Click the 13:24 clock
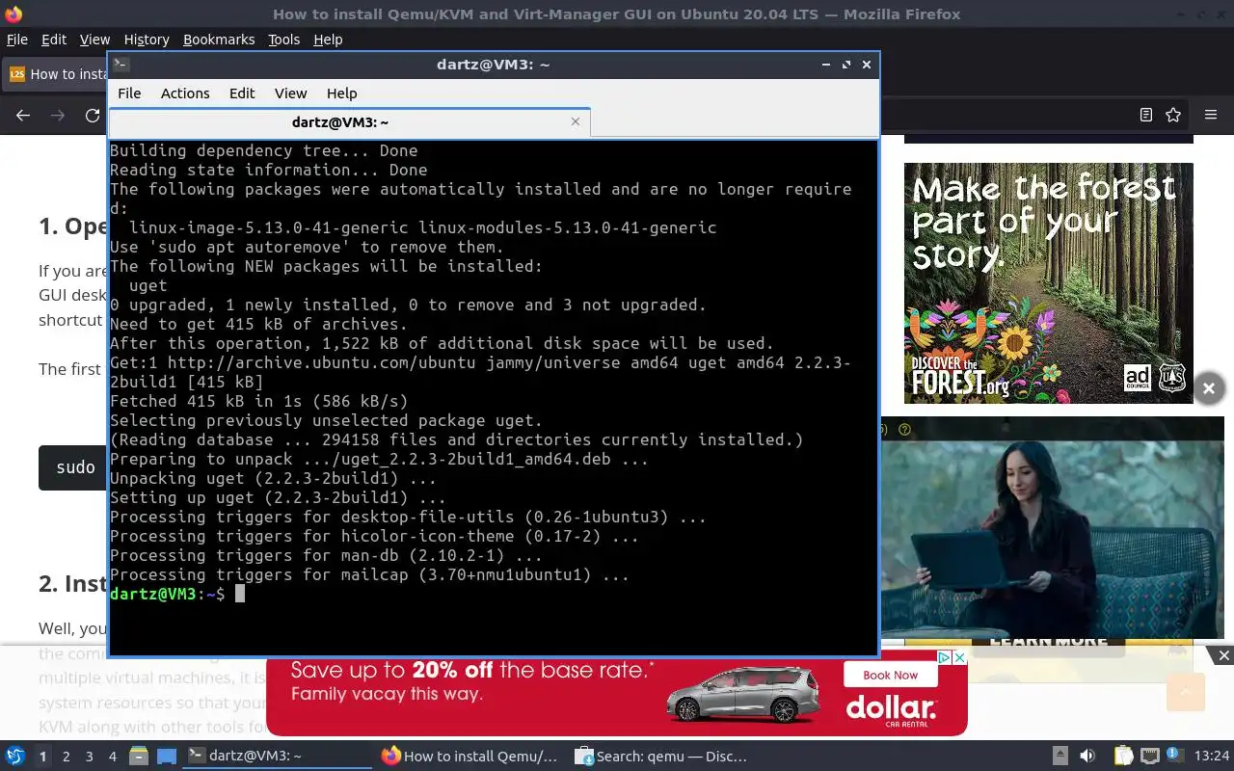Viewport: 1234px width, 771px height. (x=1212, y=757)
